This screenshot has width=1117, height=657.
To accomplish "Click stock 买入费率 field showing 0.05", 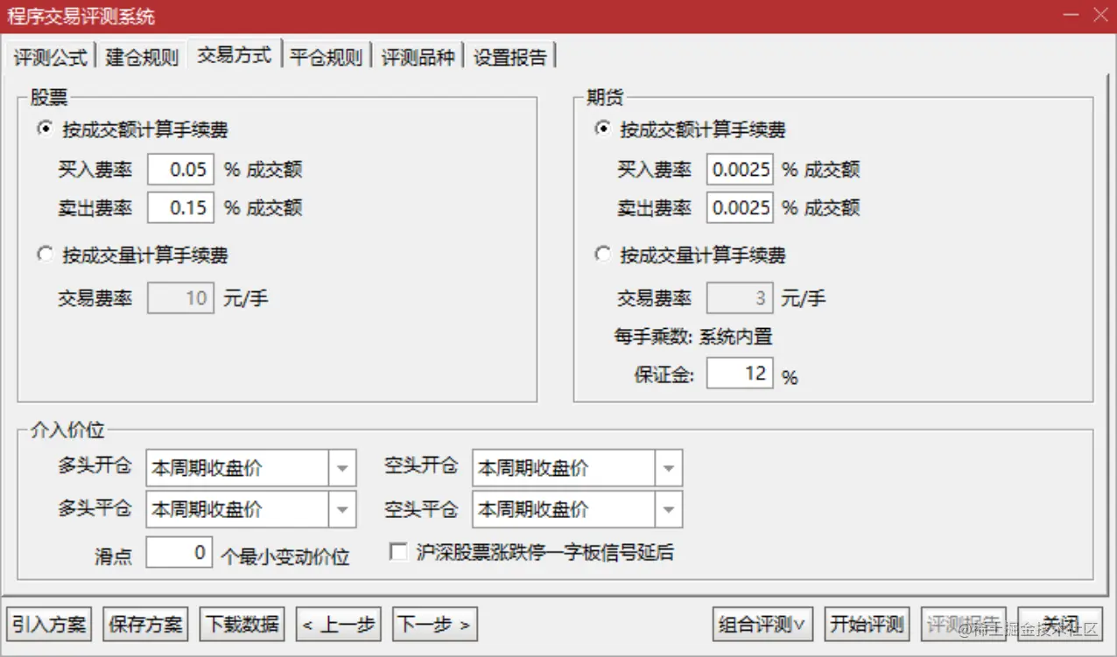I will point(180,169).
